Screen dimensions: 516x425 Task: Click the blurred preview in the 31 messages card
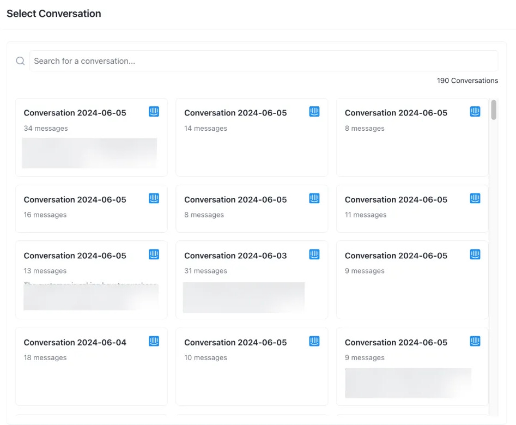coord(244,297)
